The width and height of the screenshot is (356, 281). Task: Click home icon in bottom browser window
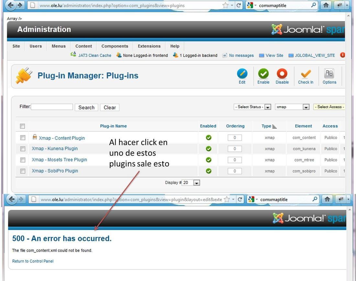(327, 199)
